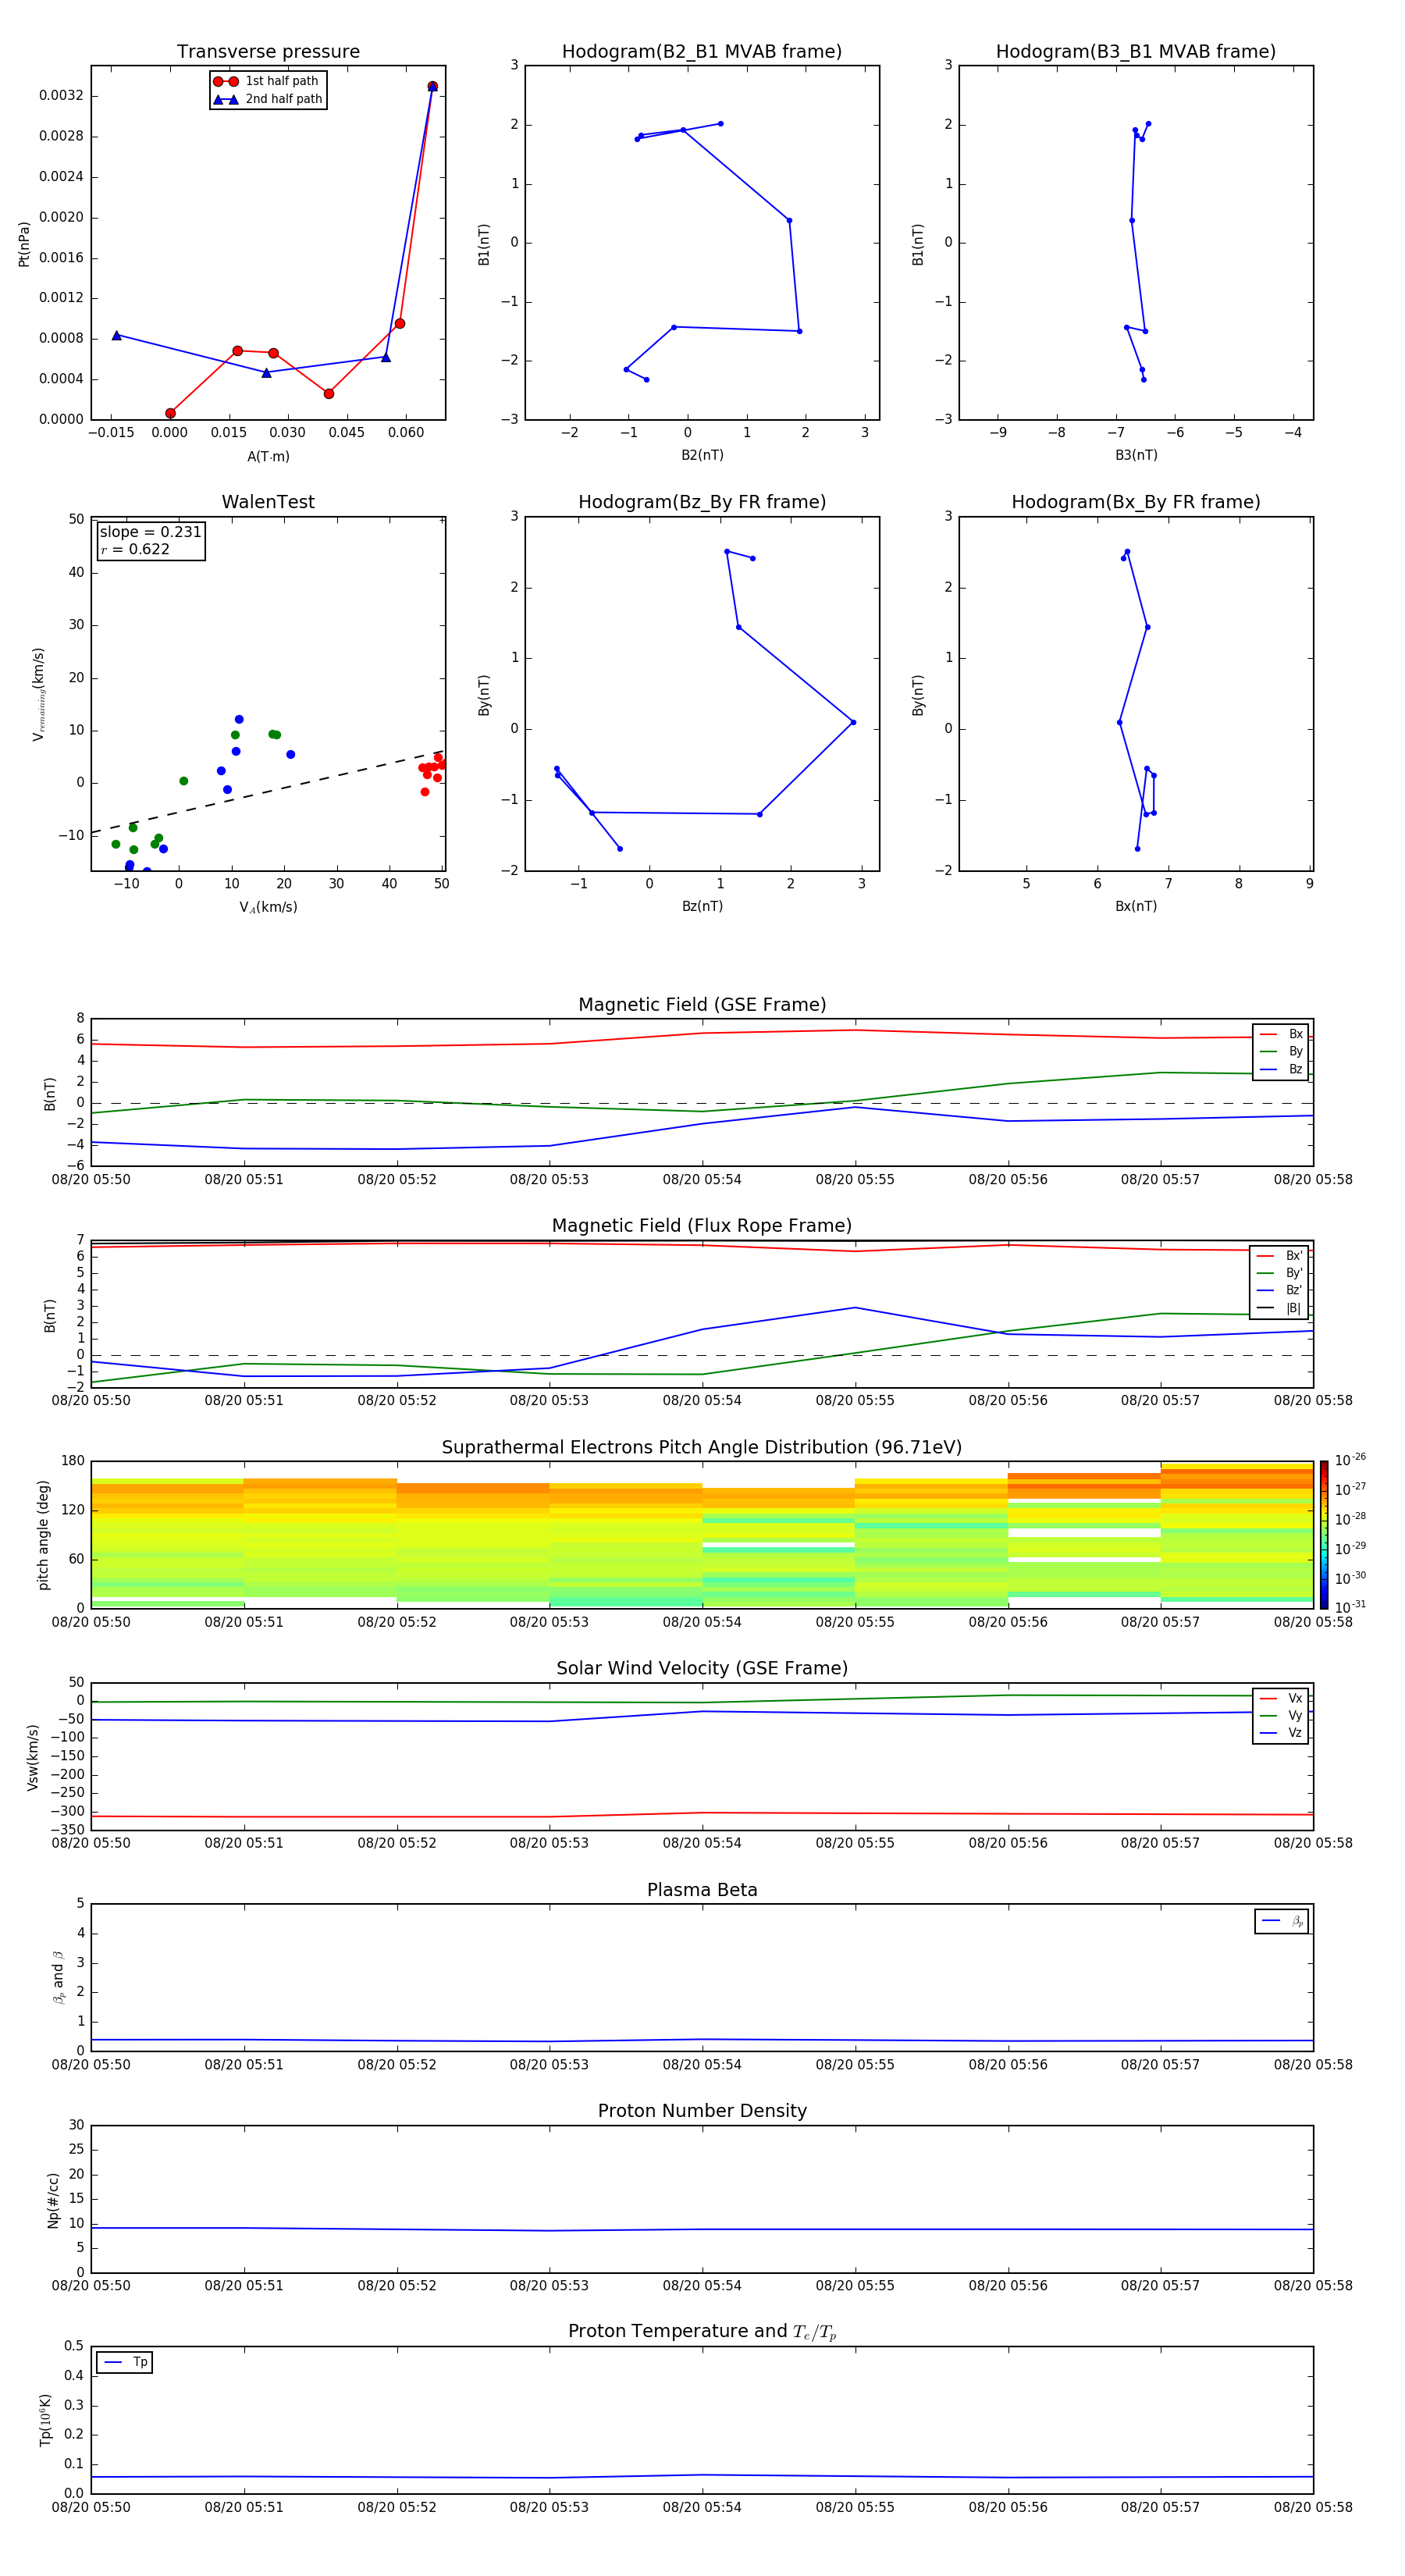Select "By'" in the Flux Rope legend

point(1280,1273)
